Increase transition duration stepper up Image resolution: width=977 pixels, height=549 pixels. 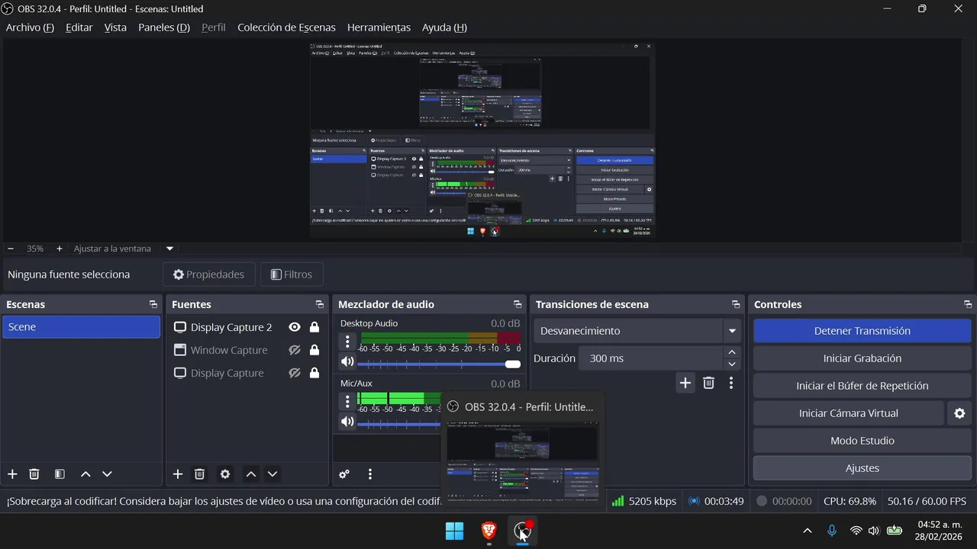(x=732, y=352)
